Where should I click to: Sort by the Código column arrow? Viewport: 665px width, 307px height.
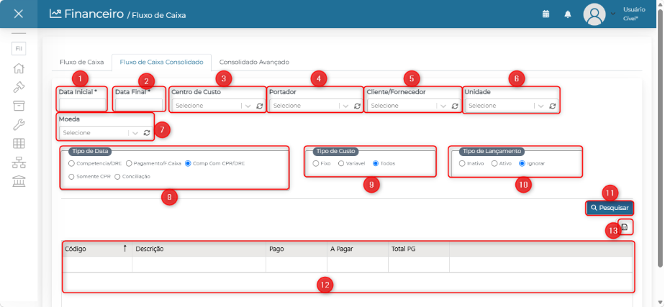(x=125, y=249)
